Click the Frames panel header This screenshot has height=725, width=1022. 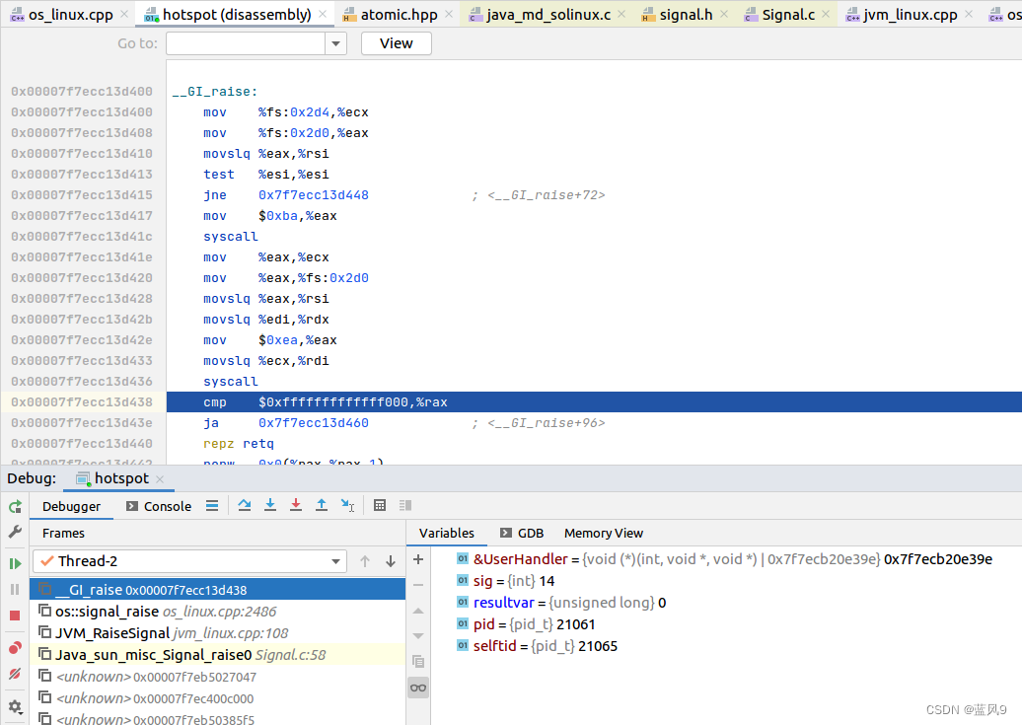point(63,534)
